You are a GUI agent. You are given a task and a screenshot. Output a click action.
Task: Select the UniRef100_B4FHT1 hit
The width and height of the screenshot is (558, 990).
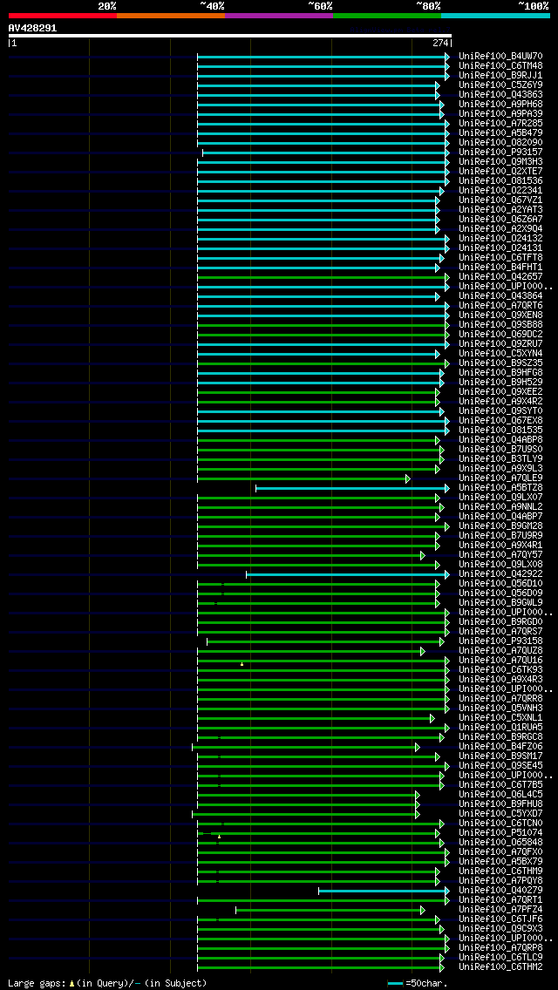[500, 267]
